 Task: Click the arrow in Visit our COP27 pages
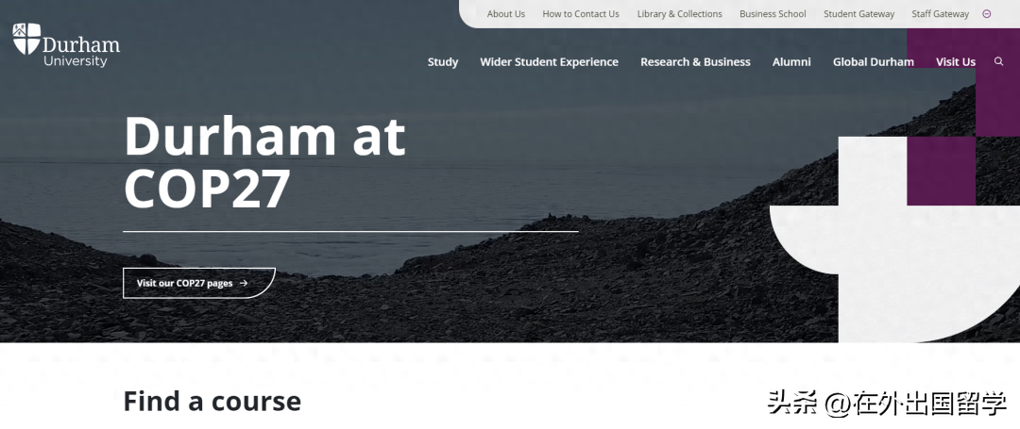[244, 283]
